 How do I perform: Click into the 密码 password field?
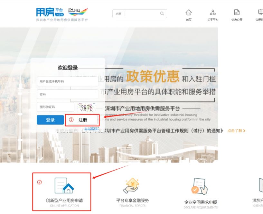(x=67, y=94)
